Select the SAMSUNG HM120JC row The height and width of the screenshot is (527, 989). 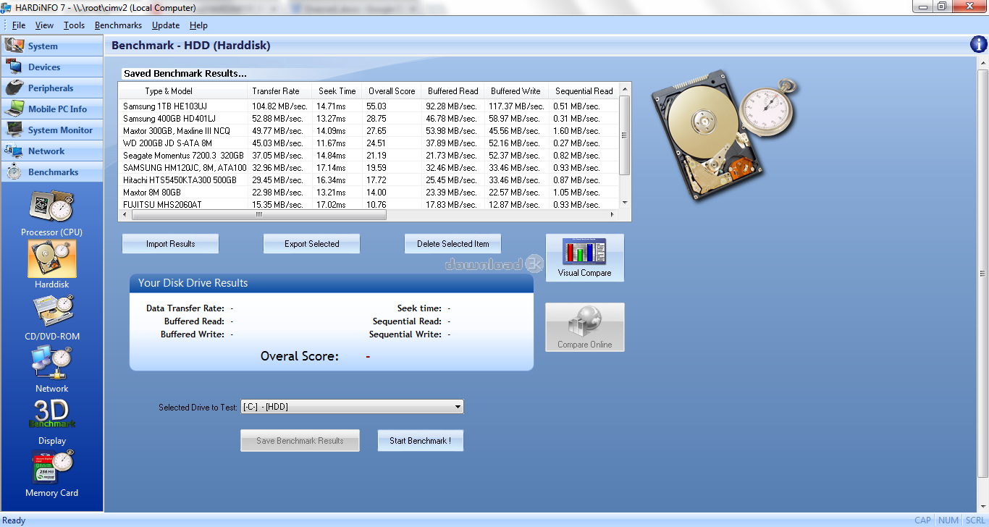tap(369, 168)
